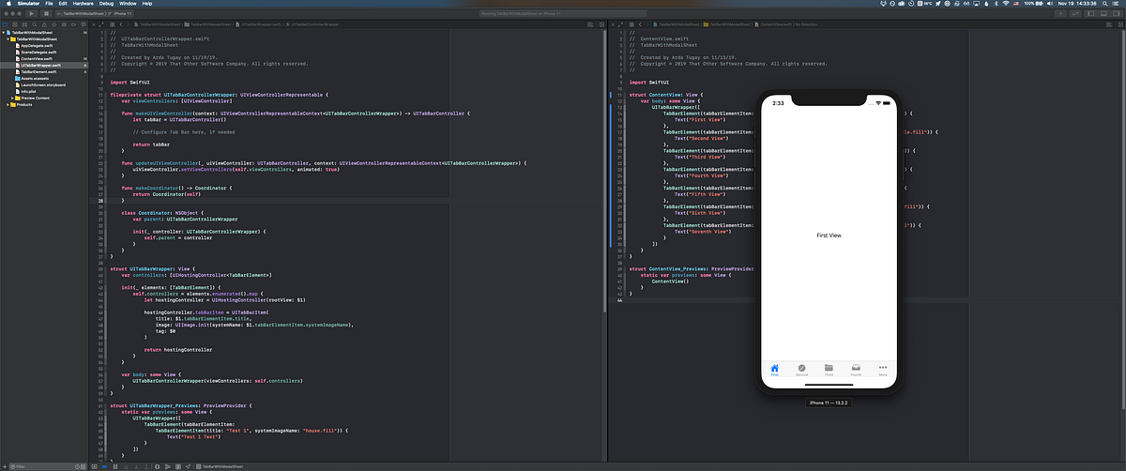The image size is (1126, 471).
Task: Tap the Third tab in simulator
Action: pos(829,369)
